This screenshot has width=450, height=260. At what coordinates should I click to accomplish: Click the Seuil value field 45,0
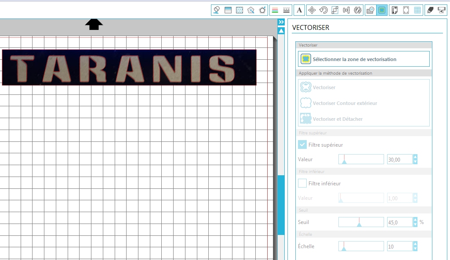(400, 222)
